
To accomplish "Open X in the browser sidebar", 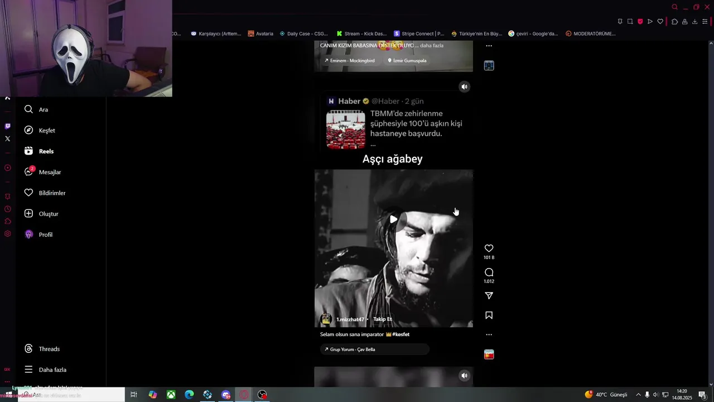I will click(x=7, y=138).
